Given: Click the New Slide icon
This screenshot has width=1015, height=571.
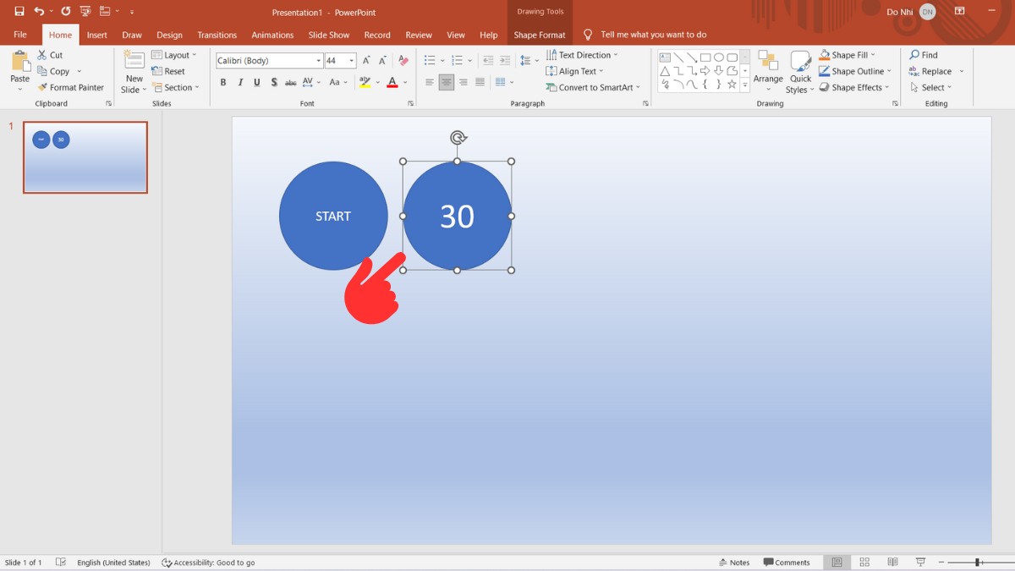Looking at the screenshot, I should (x=134, y=60).
